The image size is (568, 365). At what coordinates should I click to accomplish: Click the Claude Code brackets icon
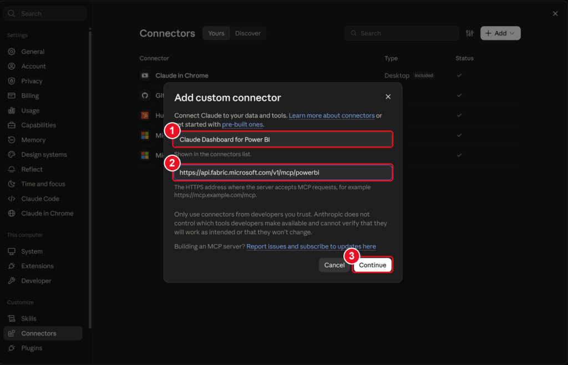(x=12, y=199)
